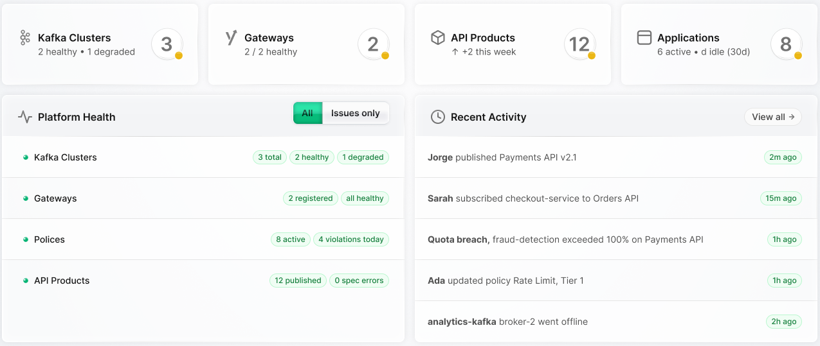This screenshot has height=346, width=820.
Task: Open View all recent activity
Action: pyautogui.click(x=773, y=117)
